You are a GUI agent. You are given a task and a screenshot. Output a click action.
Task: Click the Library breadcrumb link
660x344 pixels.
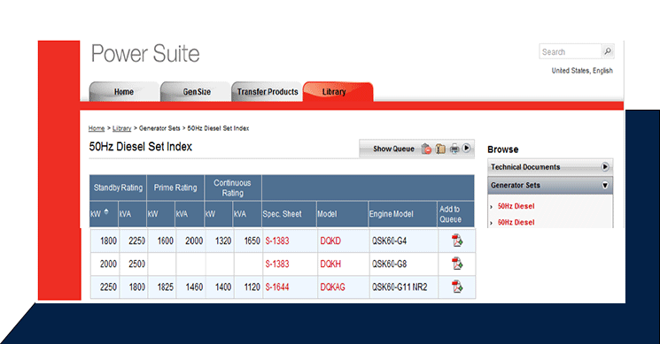(121, 128)
